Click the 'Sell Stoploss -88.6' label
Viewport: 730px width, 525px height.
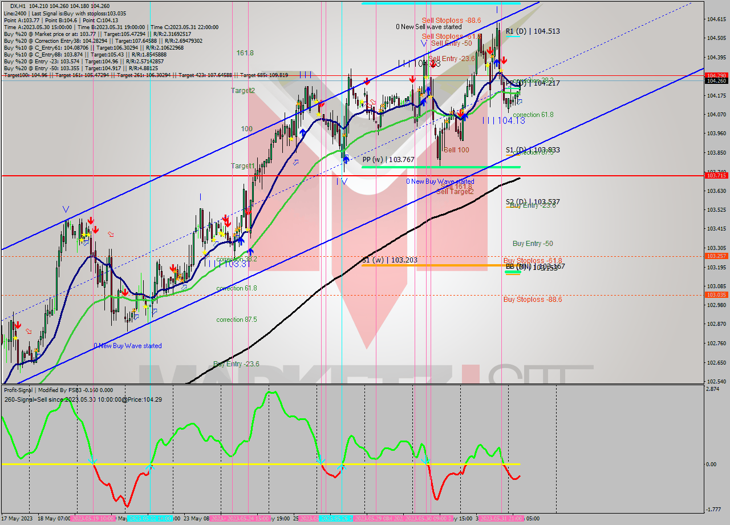tap(451, 20)
